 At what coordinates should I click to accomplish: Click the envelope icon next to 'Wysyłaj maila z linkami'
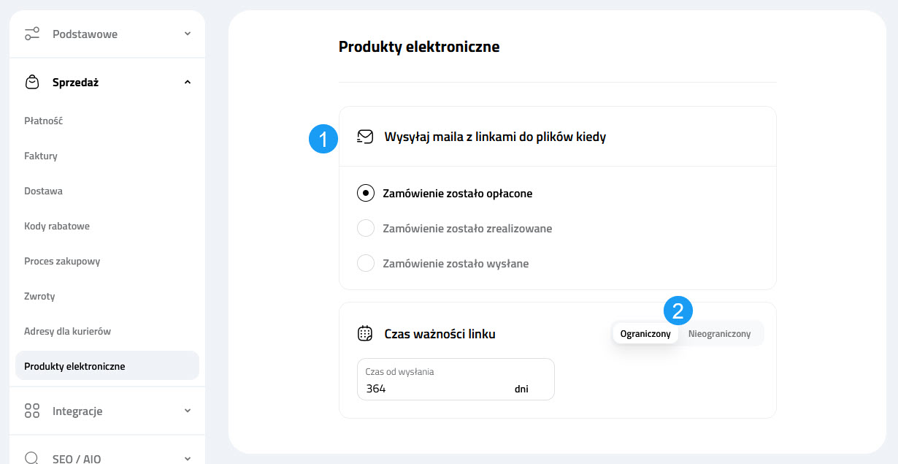coord(364,136)
